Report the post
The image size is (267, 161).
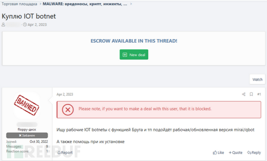coord(65,152)
